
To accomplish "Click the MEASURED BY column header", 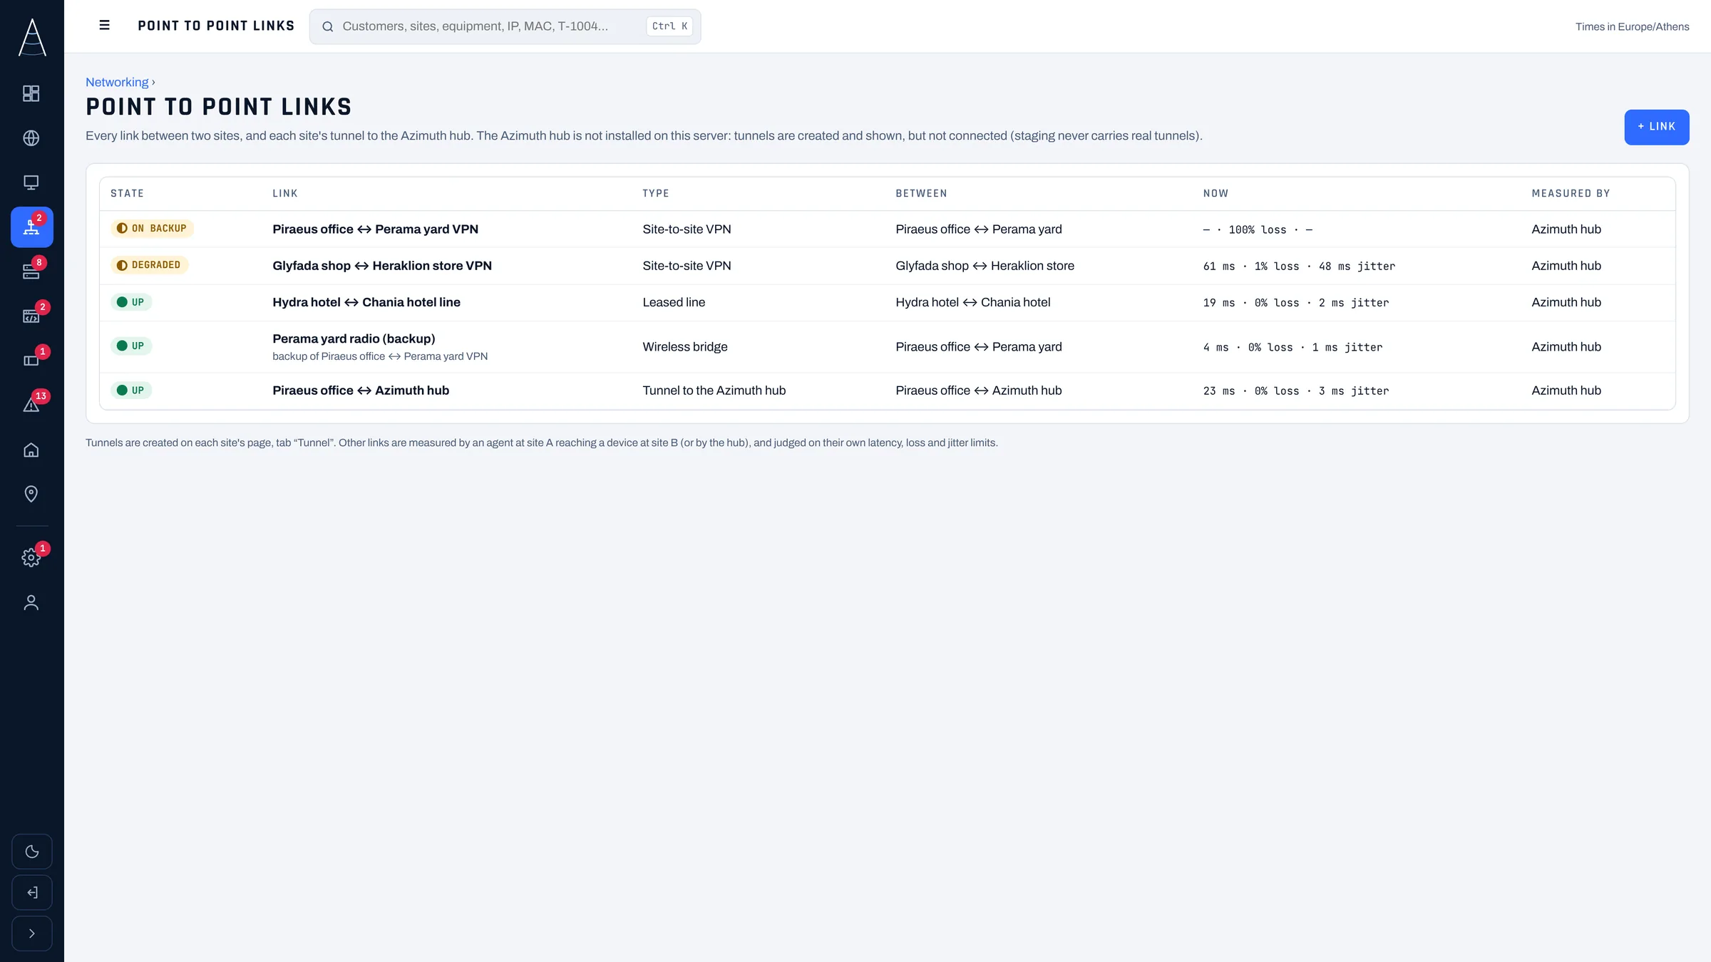I will coord(1571,194).
